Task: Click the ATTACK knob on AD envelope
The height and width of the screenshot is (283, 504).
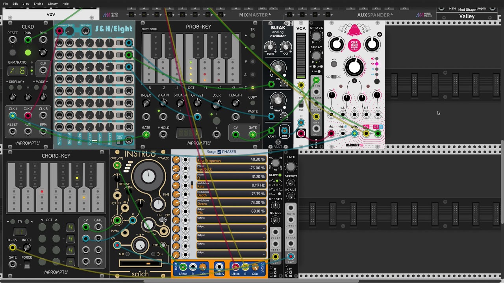Action: 316,36
